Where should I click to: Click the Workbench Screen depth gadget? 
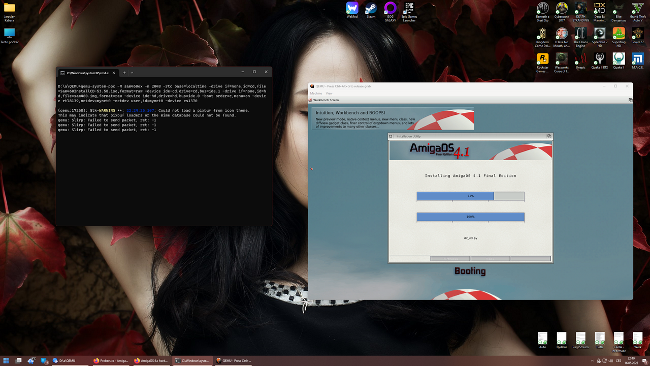coord(630,100)
